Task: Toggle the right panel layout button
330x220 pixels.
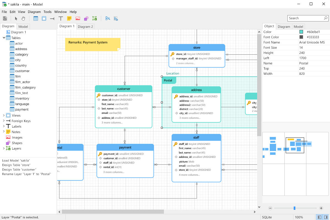Action: tap(326, 217)
